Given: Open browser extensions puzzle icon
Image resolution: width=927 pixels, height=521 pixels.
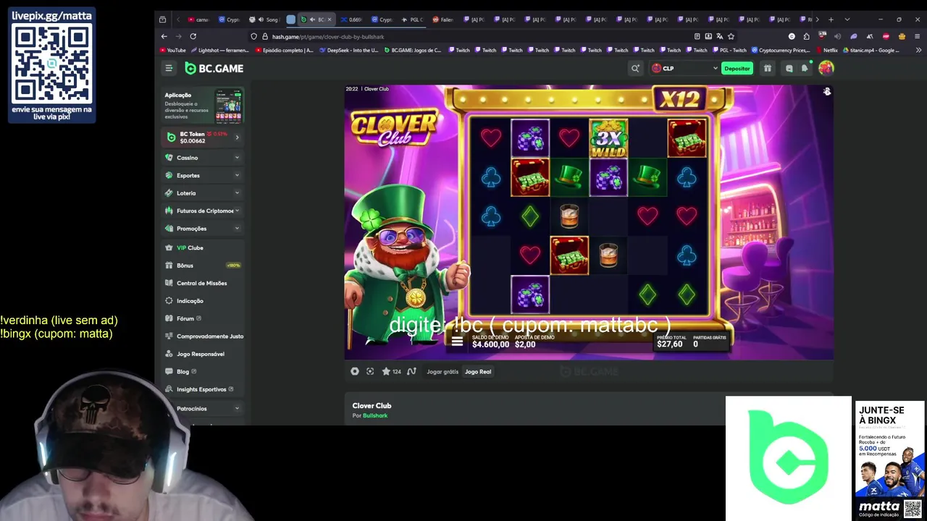Looking at the screenshot, I should click(x=807, y=36).
